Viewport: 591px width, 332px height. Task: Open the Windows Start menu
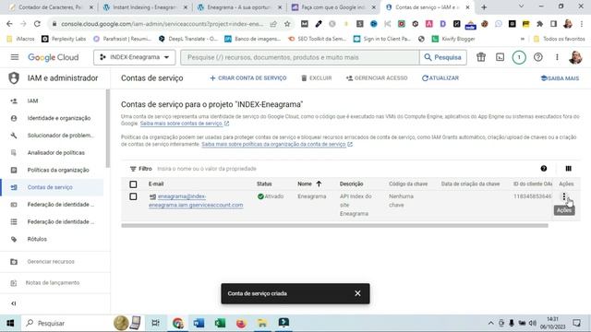10,323
